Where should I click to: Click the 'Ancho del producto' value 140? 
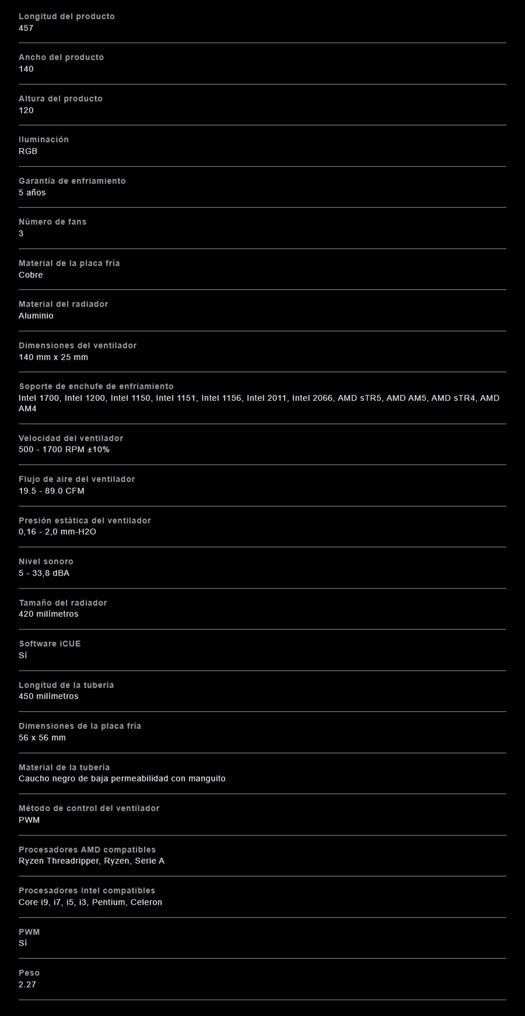(x=26, y=69)
